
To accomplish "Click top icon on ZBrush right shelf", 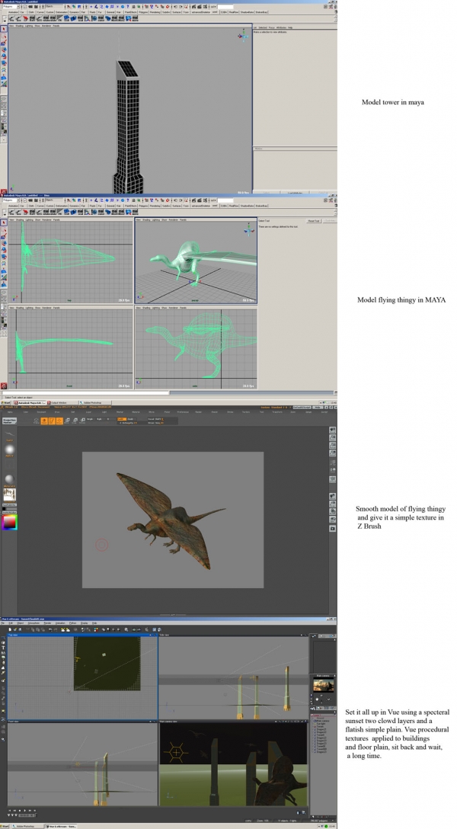I will tap(332, 431).
